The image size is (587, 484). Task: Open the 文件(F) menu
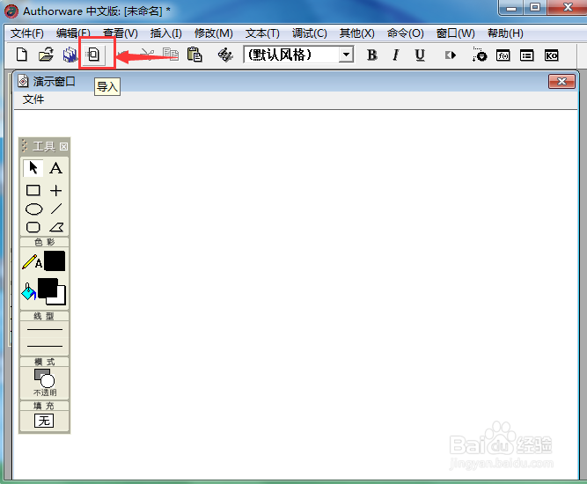coord(27,33)
